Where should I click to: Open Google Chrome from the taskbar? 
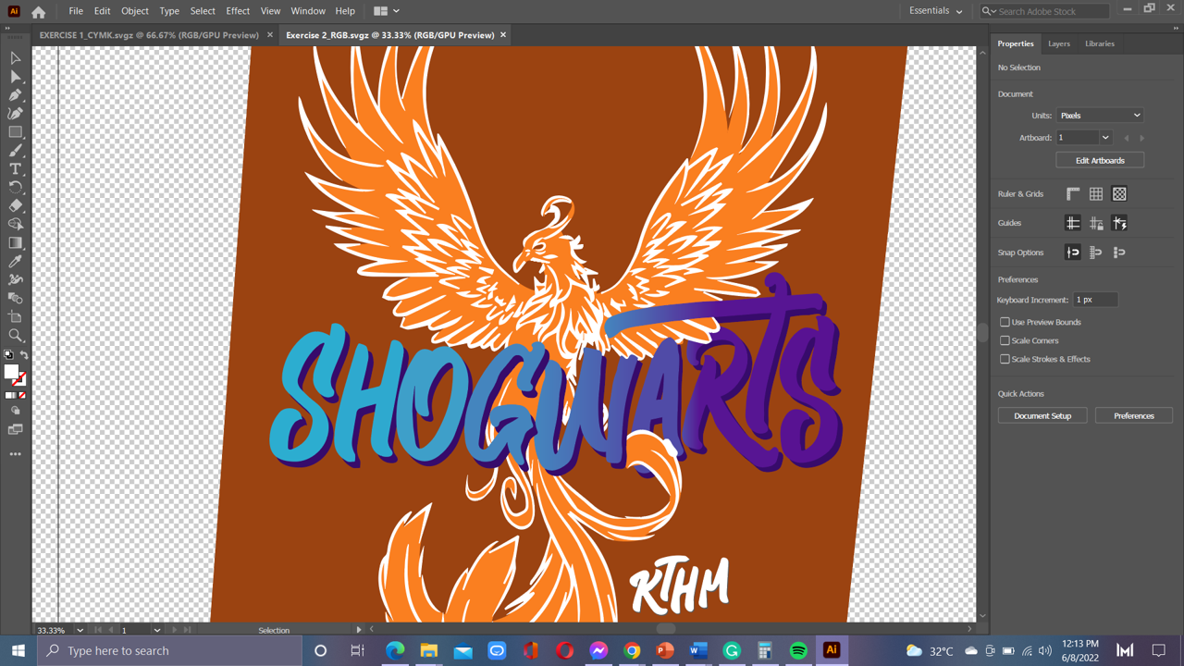[x=632, y=650]
